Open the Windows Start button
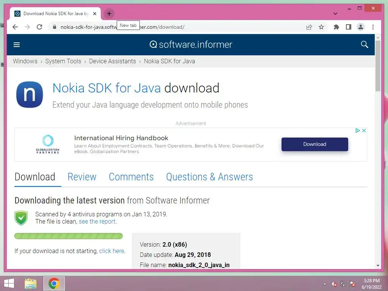The image size is (388, 291). 9,283
